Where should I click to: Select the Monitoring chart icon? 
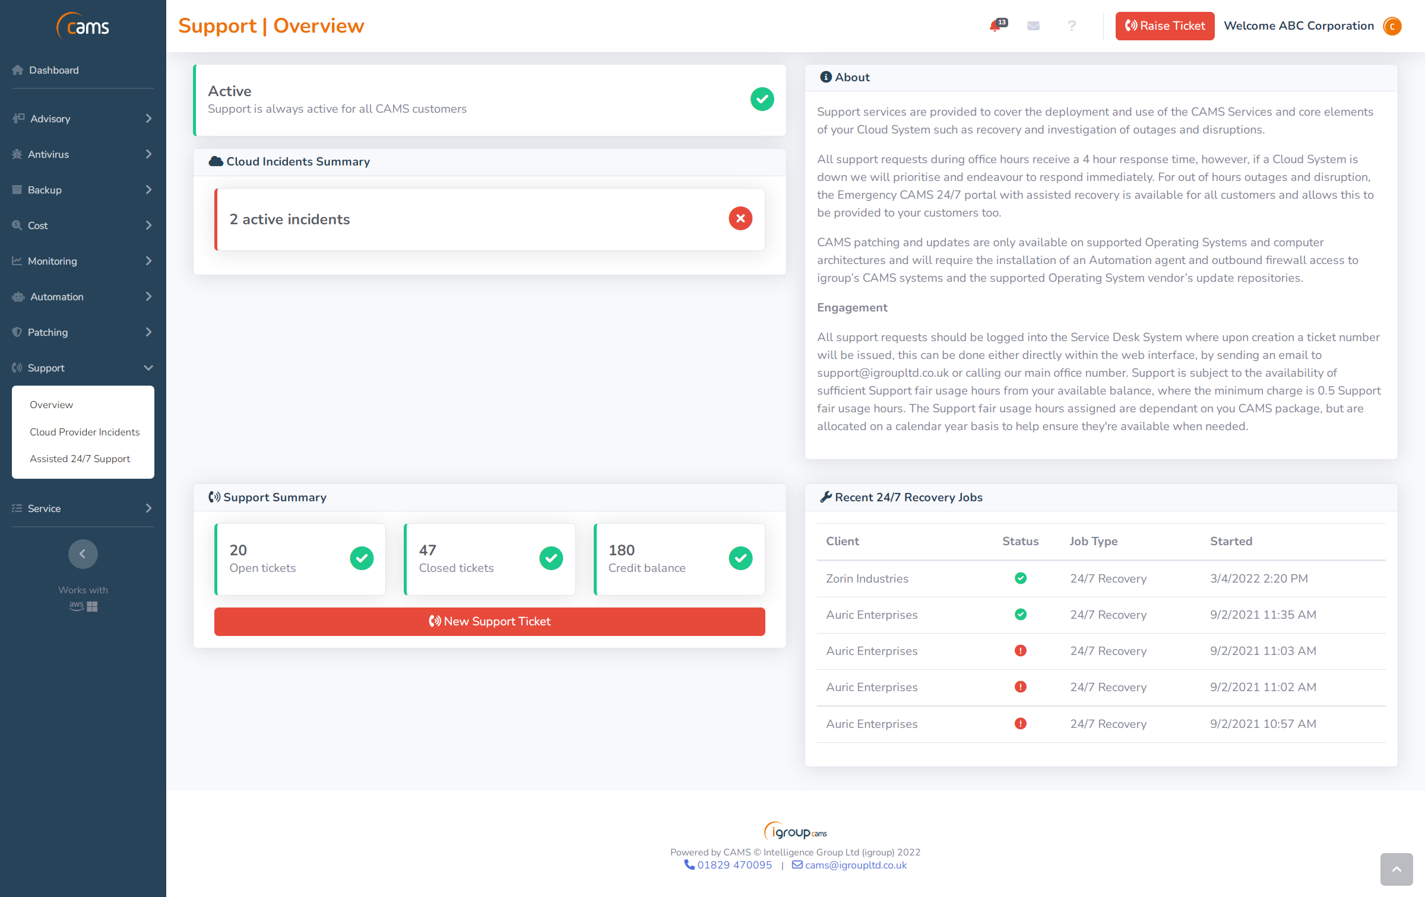point(18,261)
